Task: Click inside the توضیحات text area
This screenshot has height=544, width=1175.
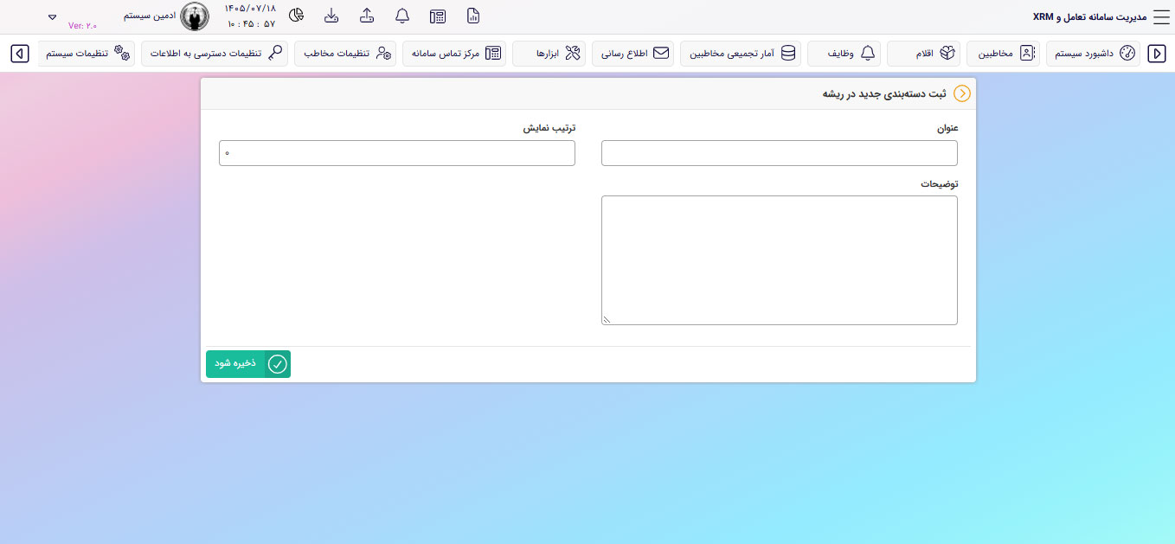Action: pos(780,260)
